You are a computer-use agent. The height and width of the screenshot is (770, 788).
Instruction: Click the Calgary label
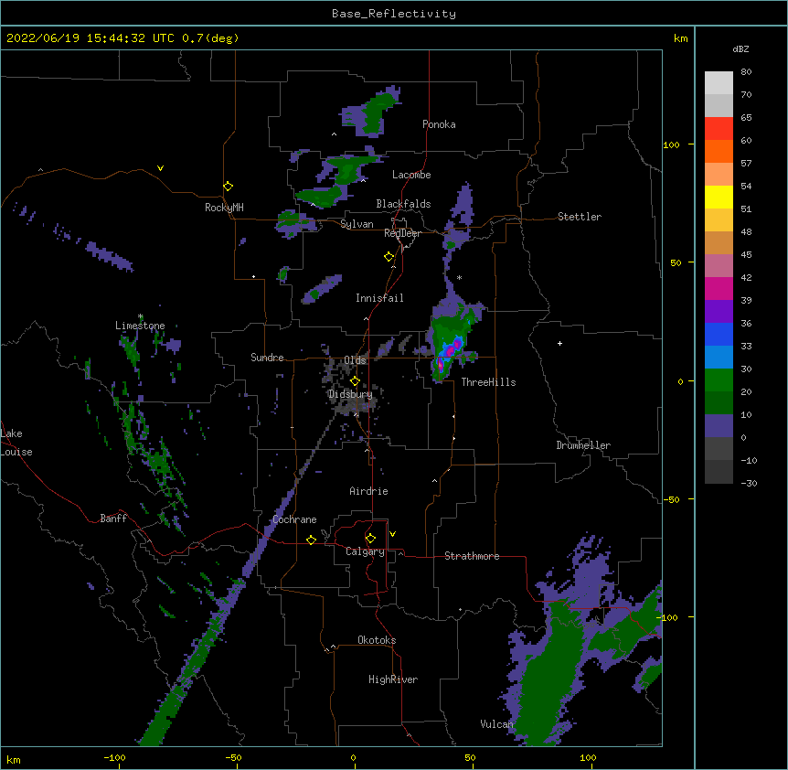click(x=365, y=551)
